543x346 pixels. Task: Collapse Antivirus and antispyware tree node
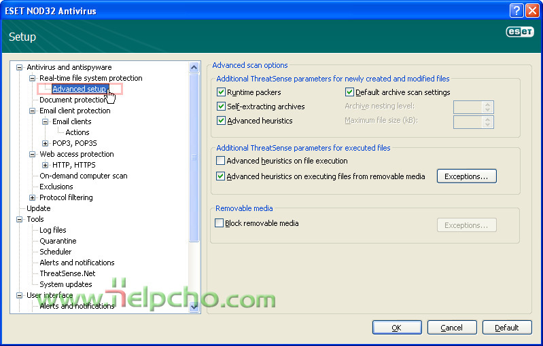tap(20, 67)
